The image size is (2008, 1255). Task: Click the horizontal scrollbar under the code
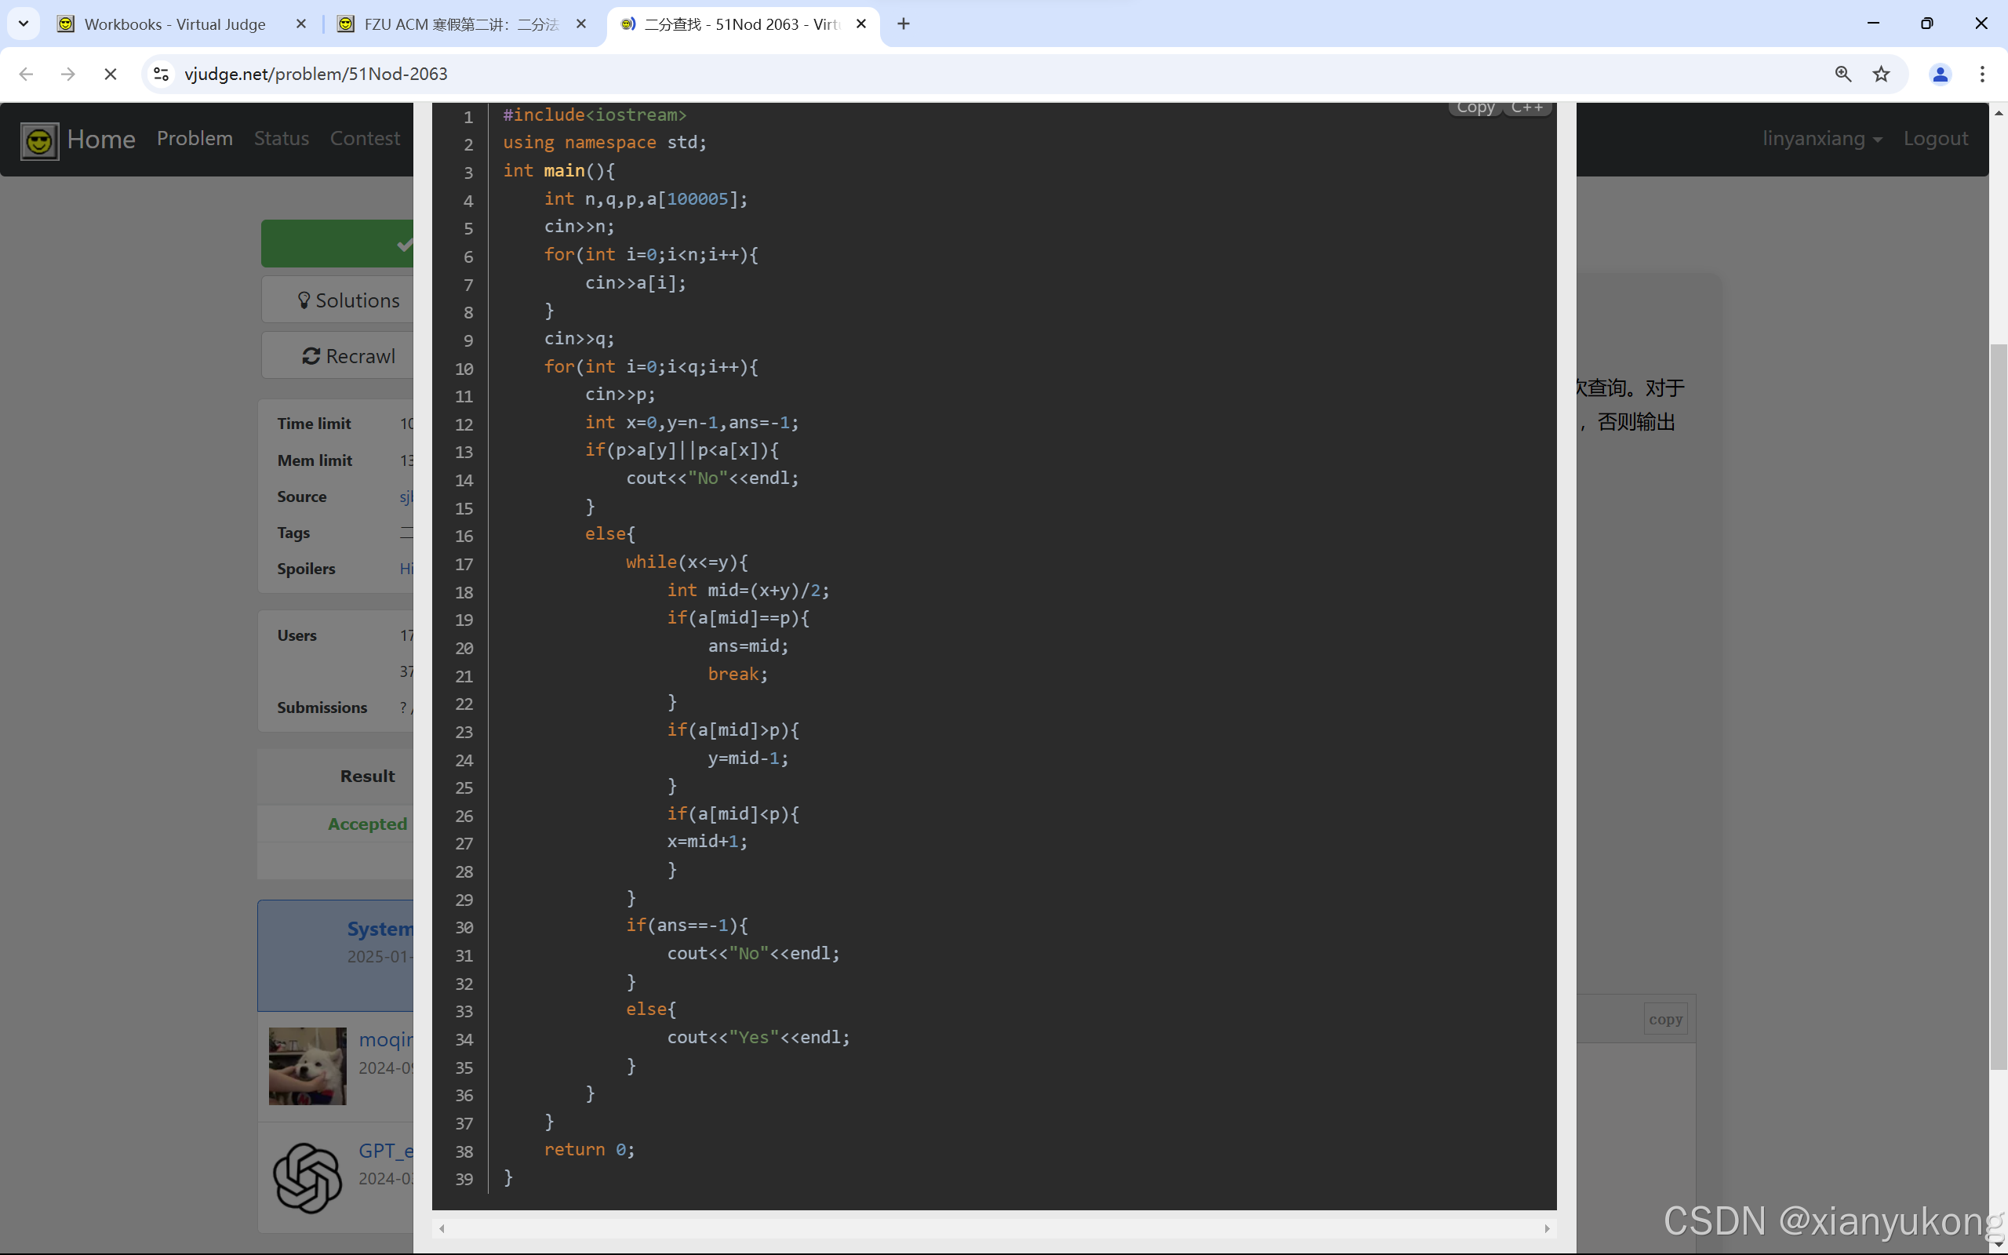click(x=993, y=1228)
